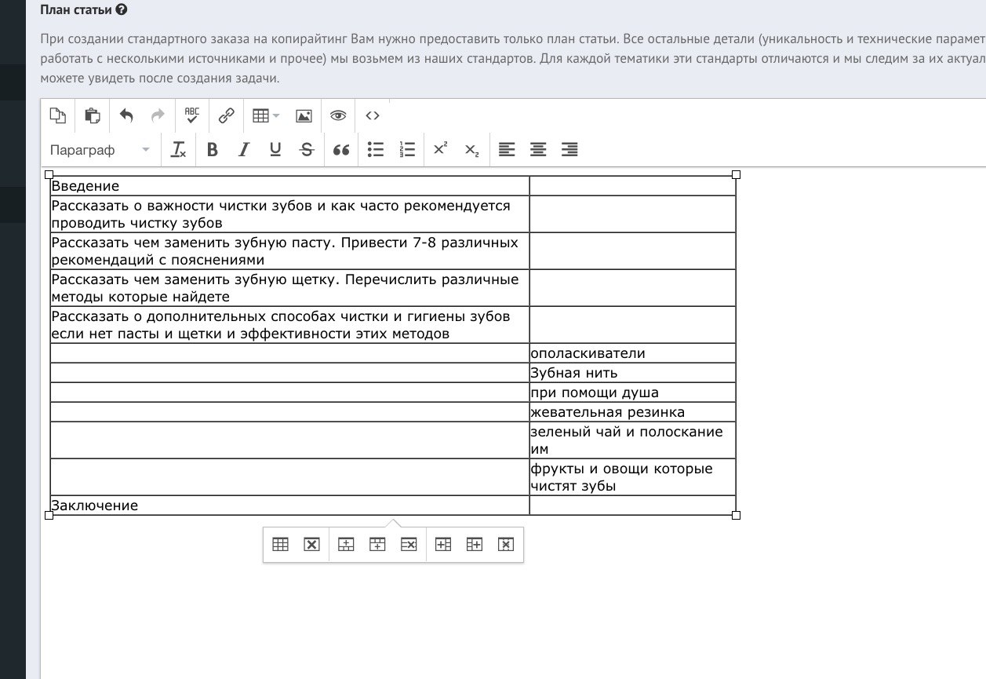Click the empty cell right of Заключение
Screen dimensions: 986x679
632,506
